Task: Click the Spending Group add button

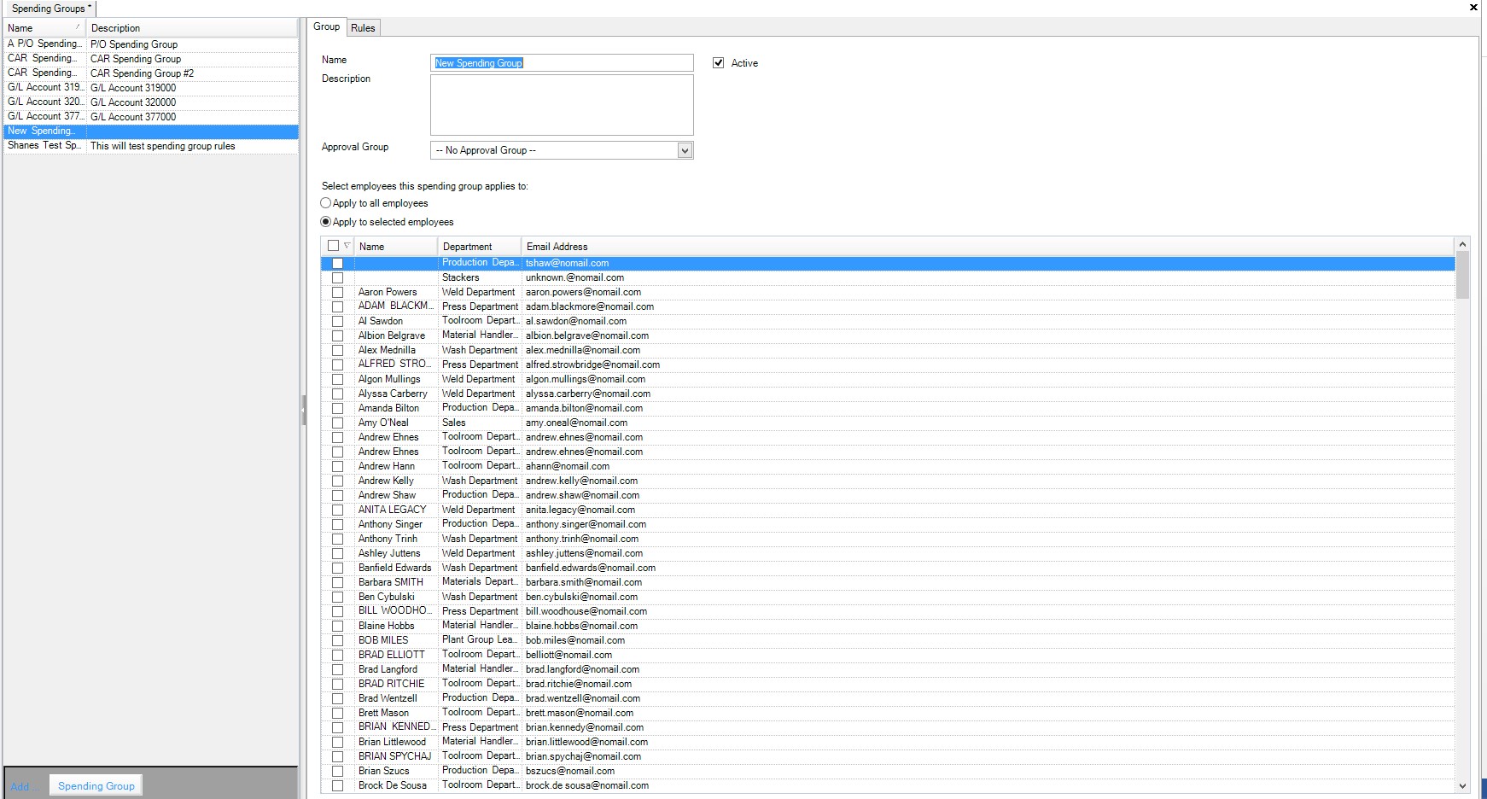Action: coord(96,786)
